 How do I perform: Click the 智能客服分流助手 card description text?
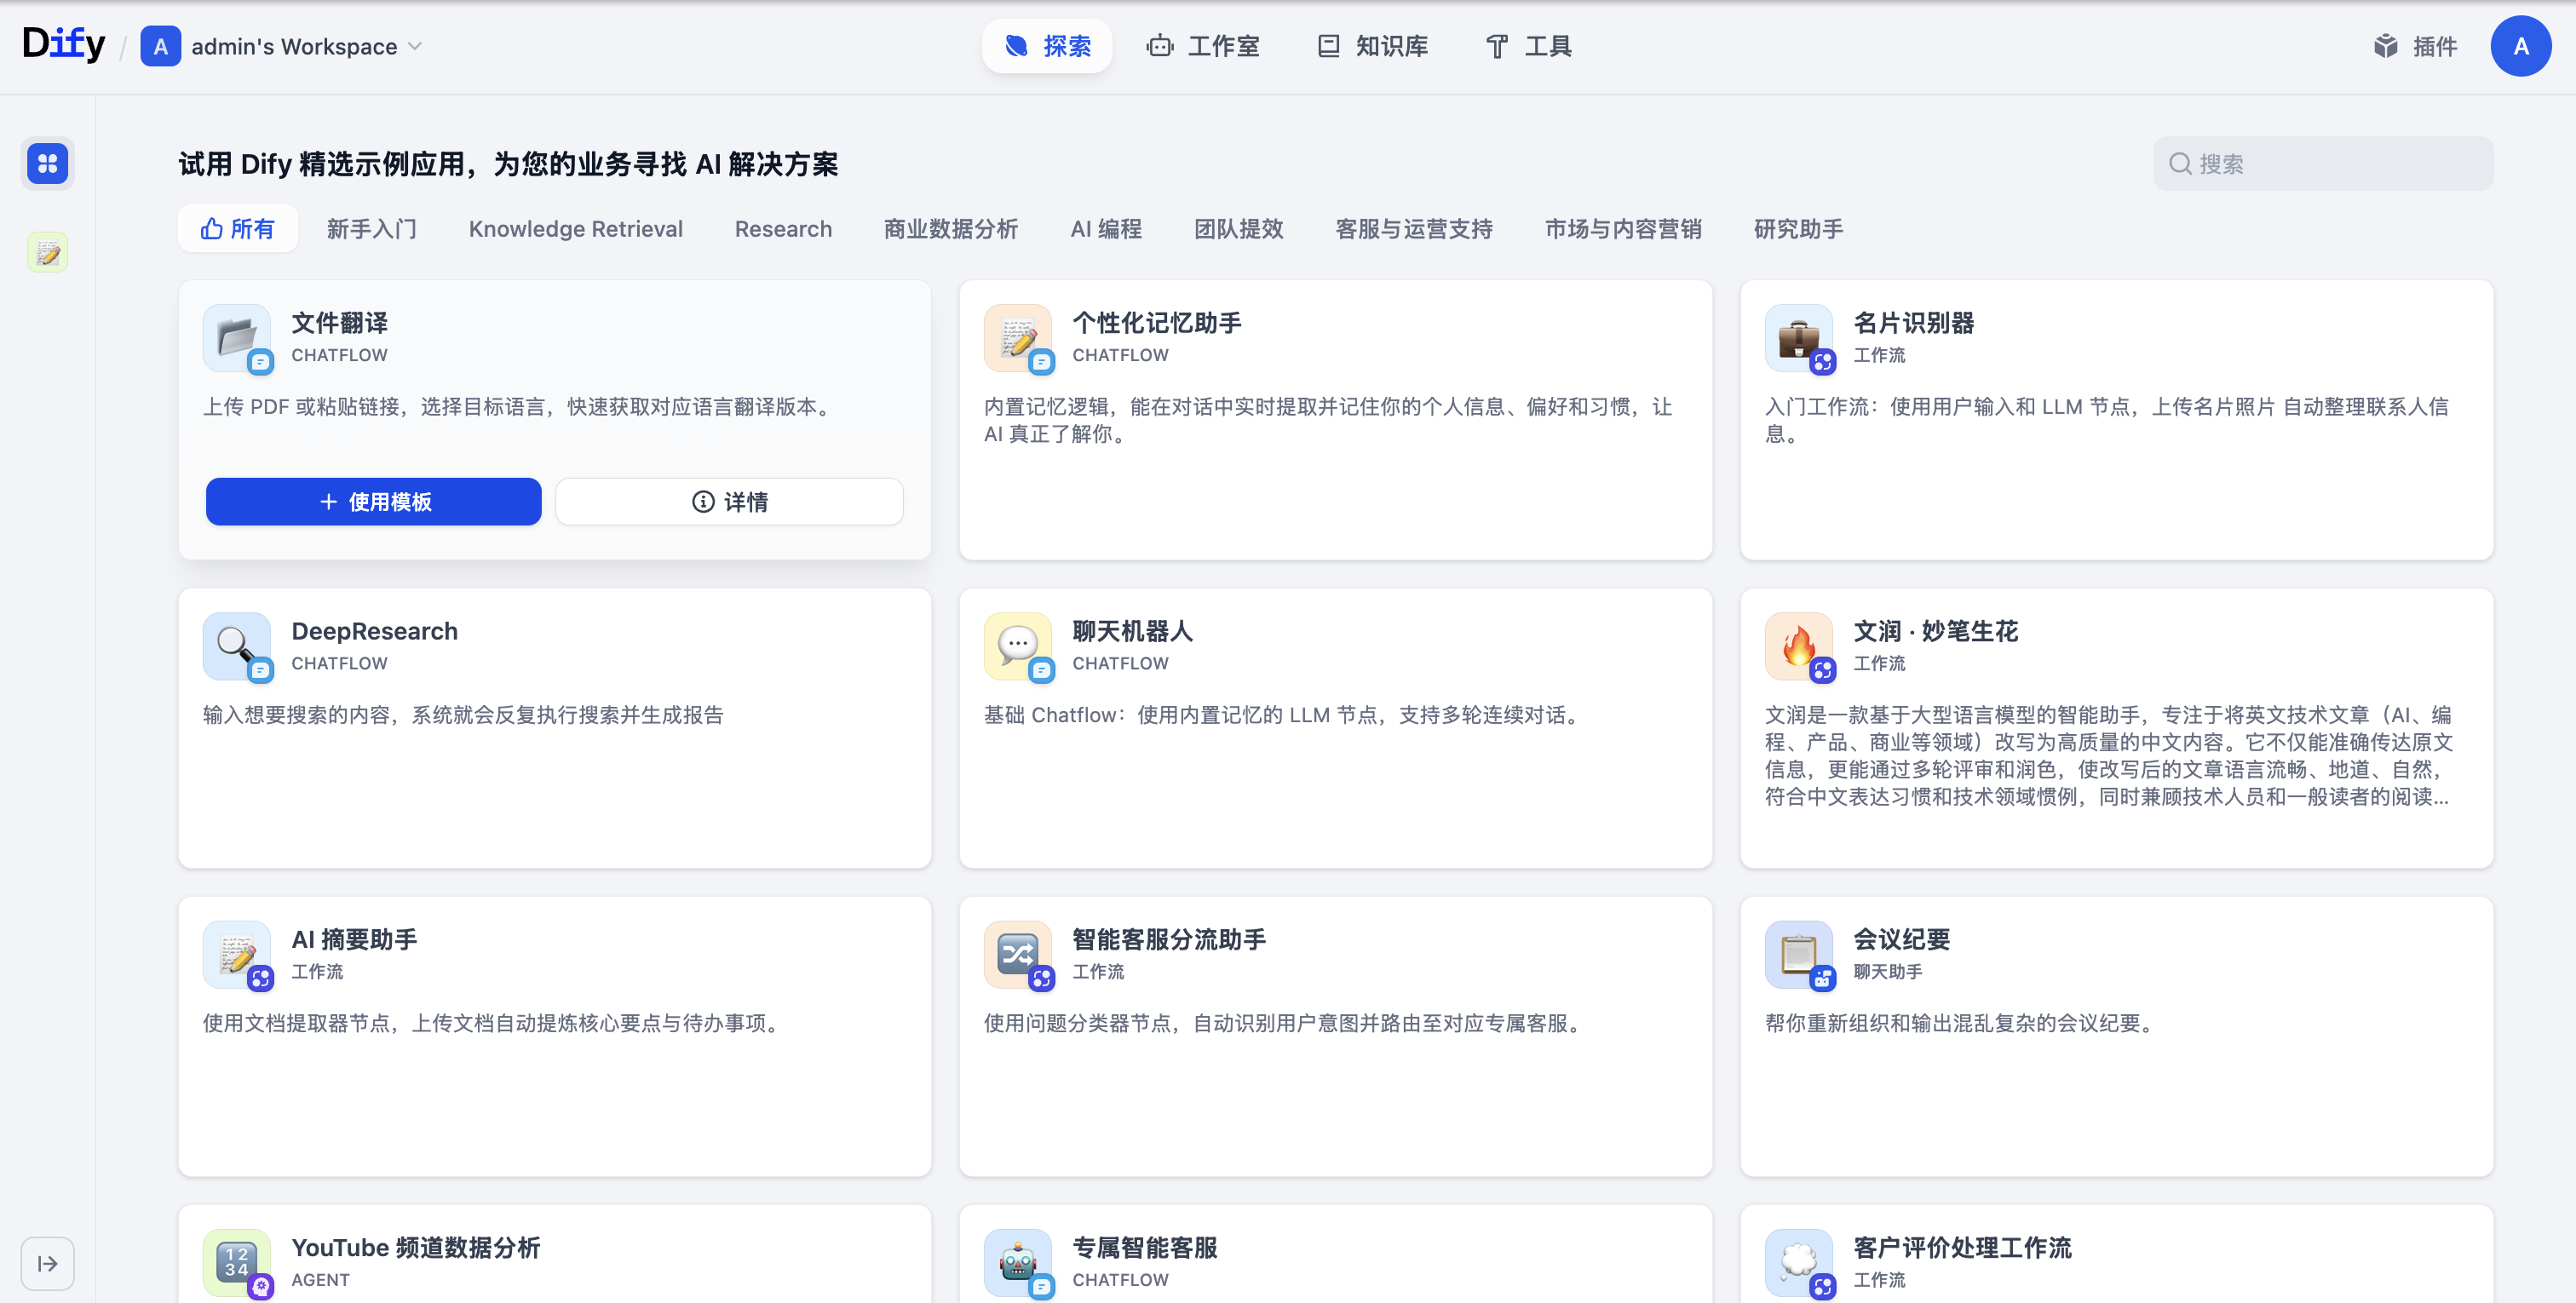[1285, 1023]
